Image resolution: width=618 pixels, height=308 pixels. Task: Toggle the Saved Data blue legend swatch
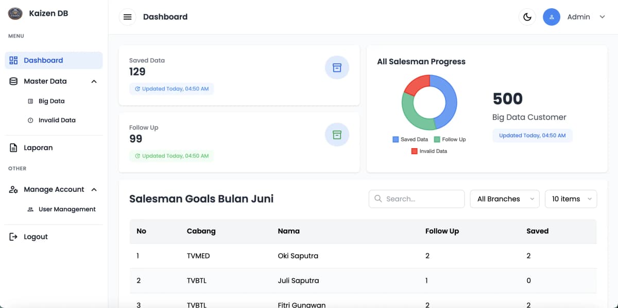click(x=396, y=139)
